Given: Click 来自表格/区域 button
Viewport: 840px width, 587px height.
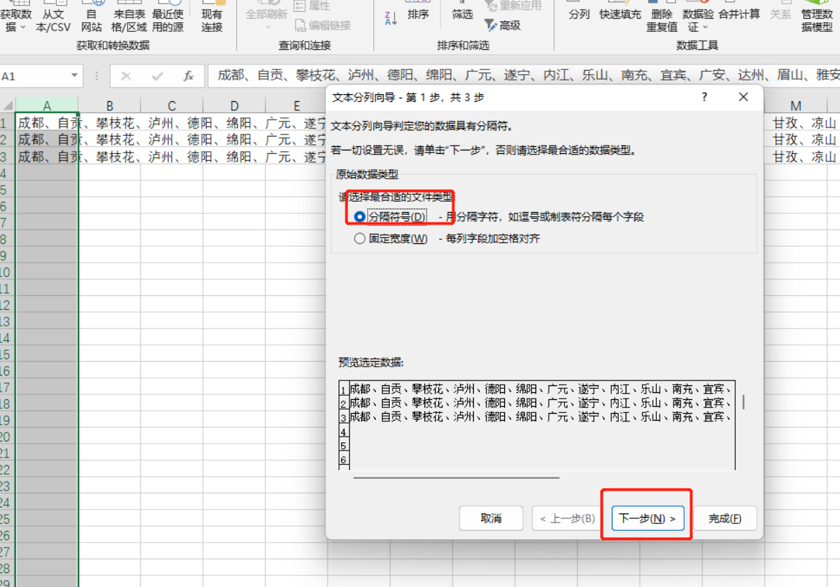Looking at the screenshot, I should [x=129, y=17].
